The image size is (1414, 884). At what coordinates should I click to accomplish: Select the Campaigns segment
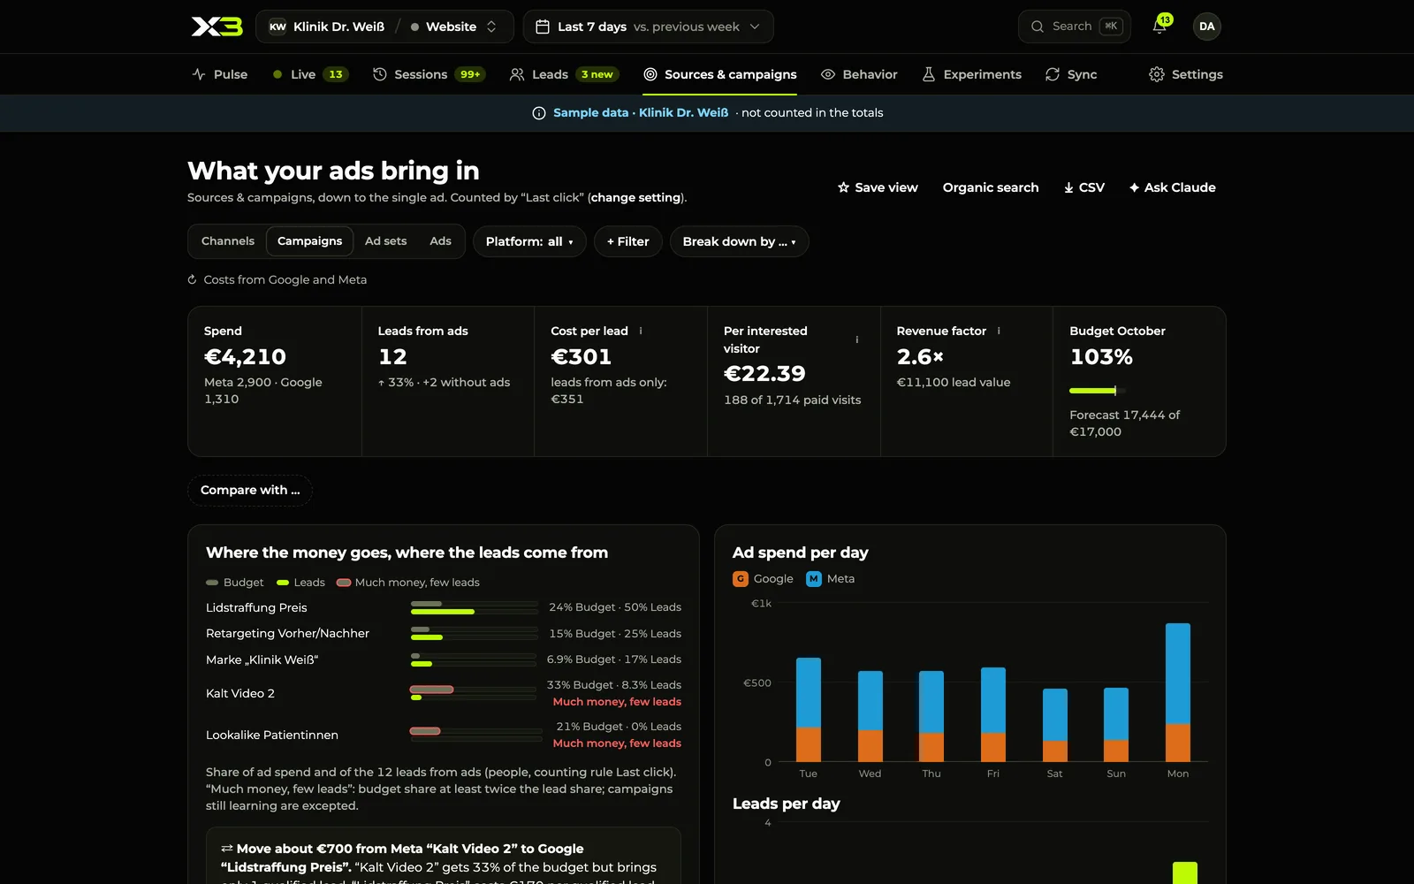pos(309,241)
